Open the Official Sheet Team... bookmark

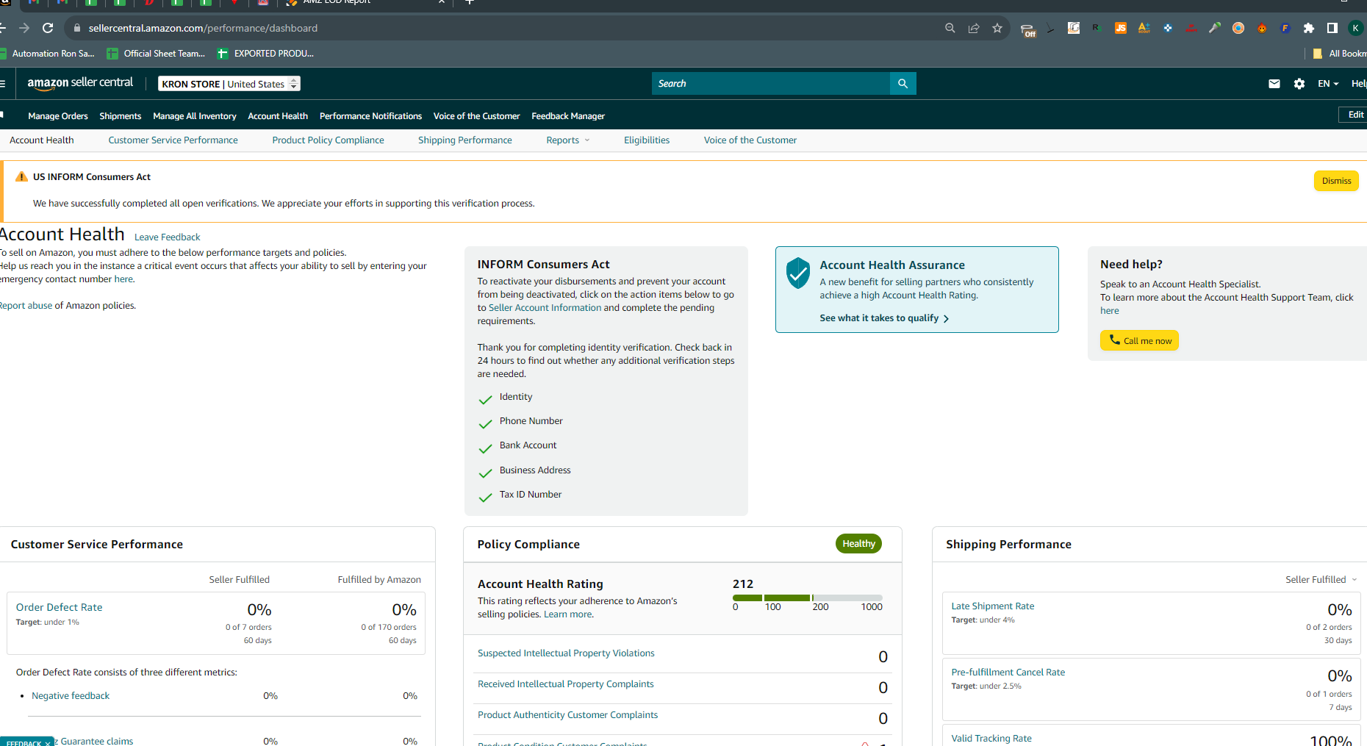[x=156, y=54]
